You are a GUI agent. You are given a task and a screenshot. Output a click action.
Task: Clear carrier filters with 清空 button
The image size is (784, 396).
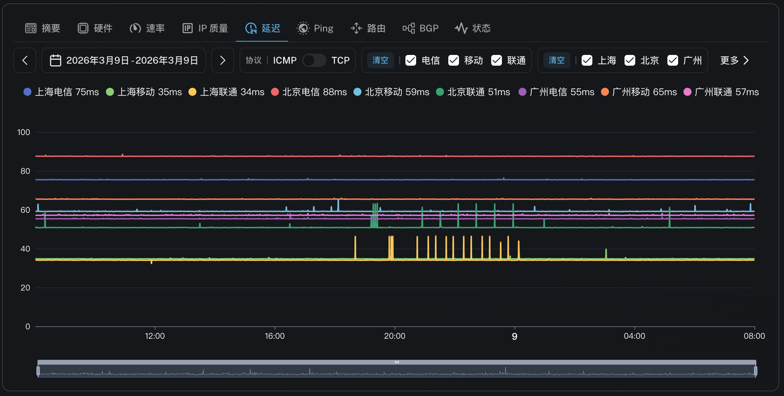click(x=380, y=60)
